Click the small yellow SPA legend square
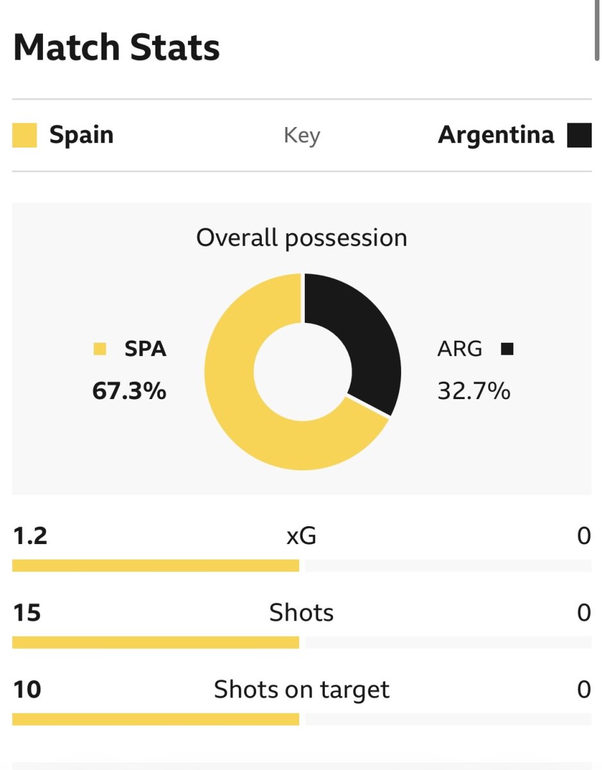The height and width of the screenshot is (770, 602). pos(99,349)
